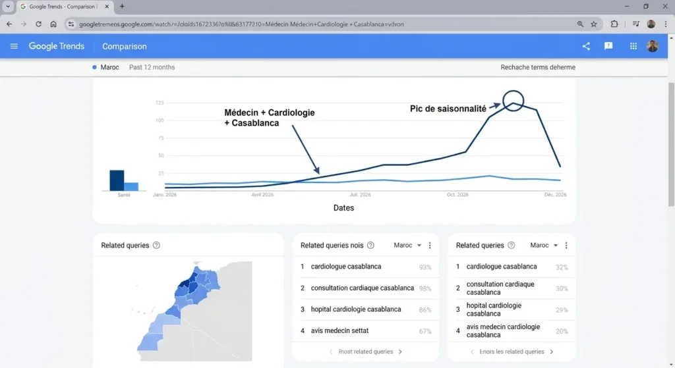Click the Dates axis label
Viewport: 675px width, 368px height.
pyautogui.click(x=343, y=207)
